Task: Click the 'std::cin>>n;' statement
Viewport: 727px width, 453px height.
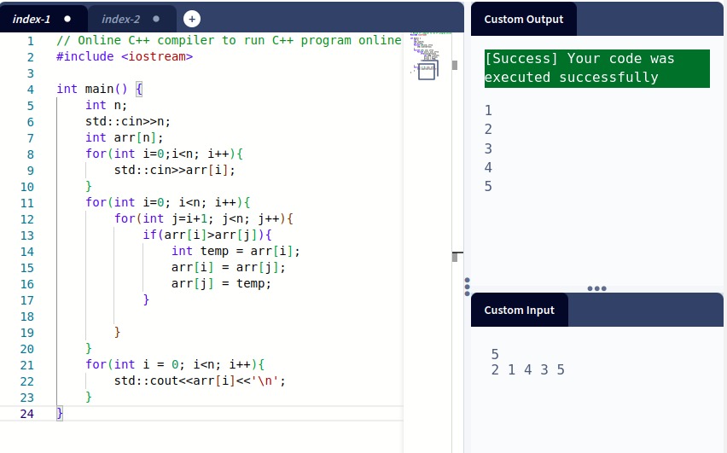Action: pyautogui.click(x=128, y=121)
